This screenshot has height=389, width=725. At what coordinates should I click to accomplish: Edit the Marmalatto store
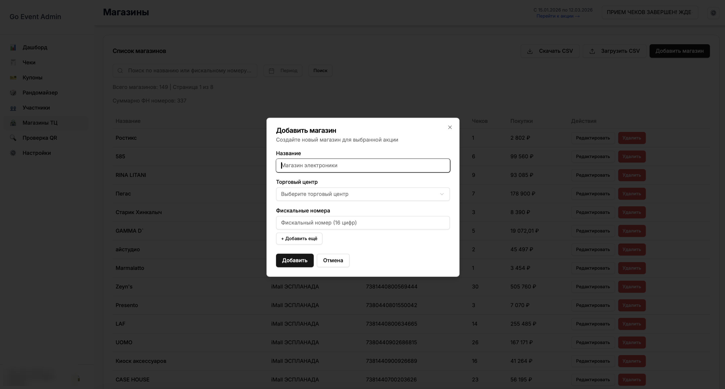(x=593, y=268)
